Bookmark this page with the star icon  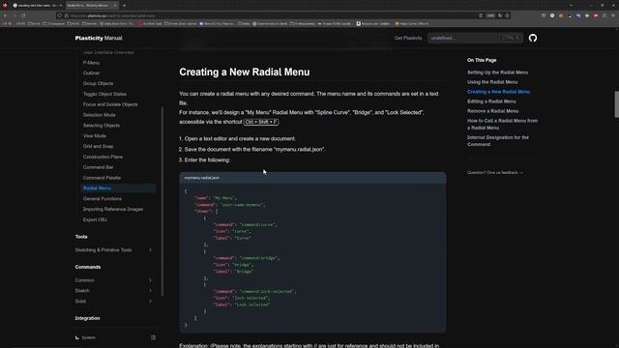point(507,15)
